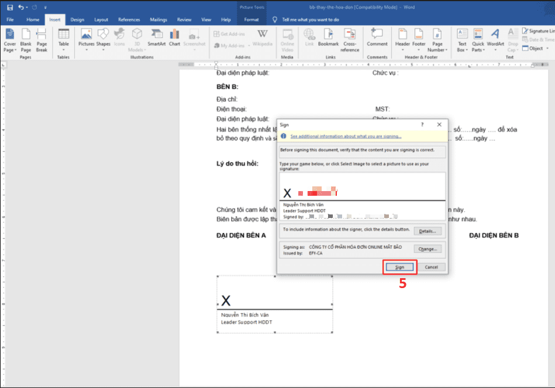
Task: Open the Mailings tab
Action: tap(158, 20)
